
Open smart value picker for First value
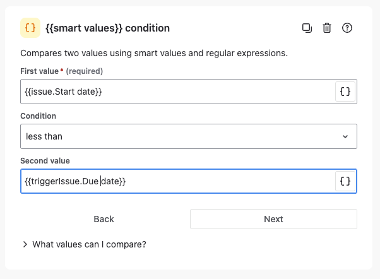point(345,92)
